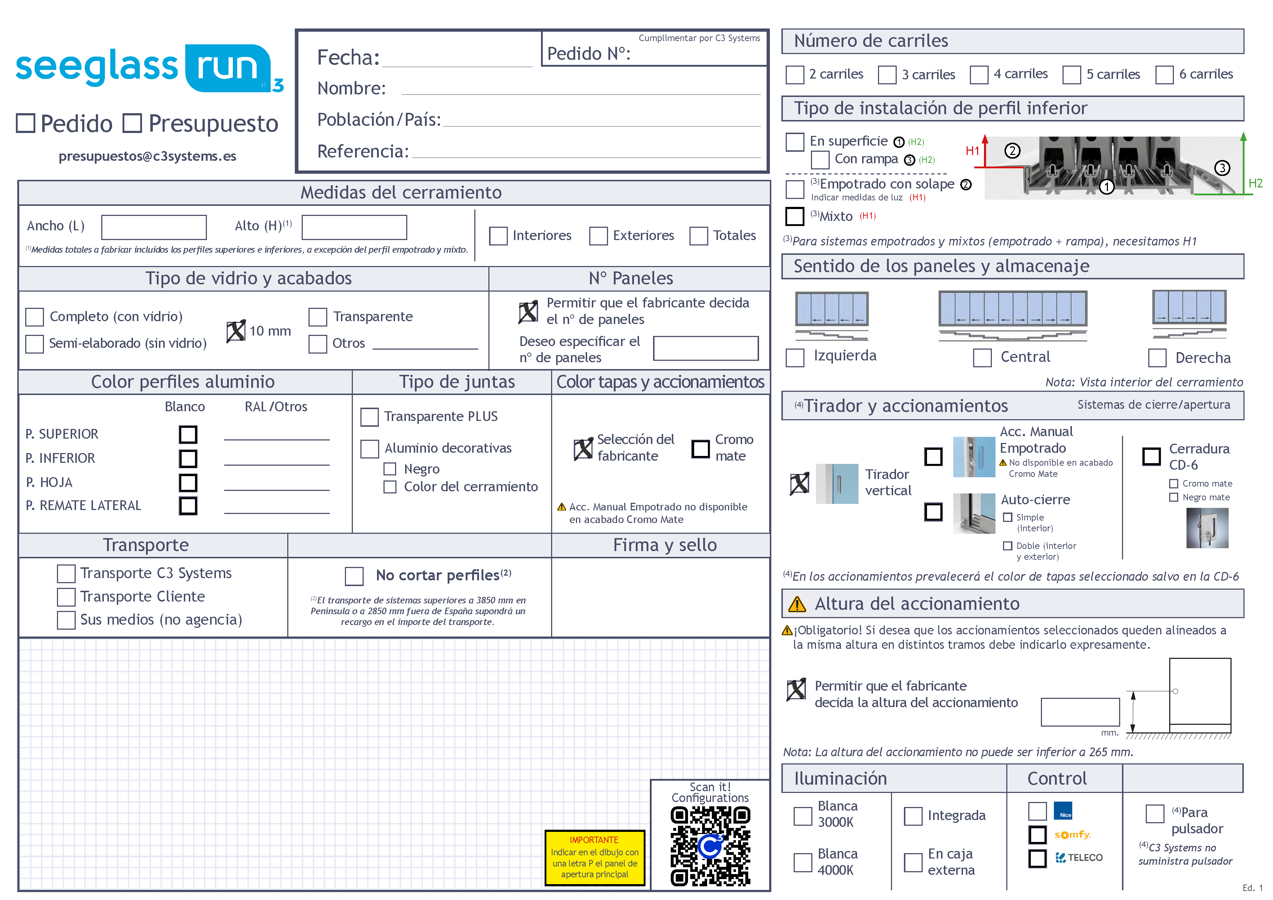Select the 3 carriles checkbox

[x=887, y=75]
